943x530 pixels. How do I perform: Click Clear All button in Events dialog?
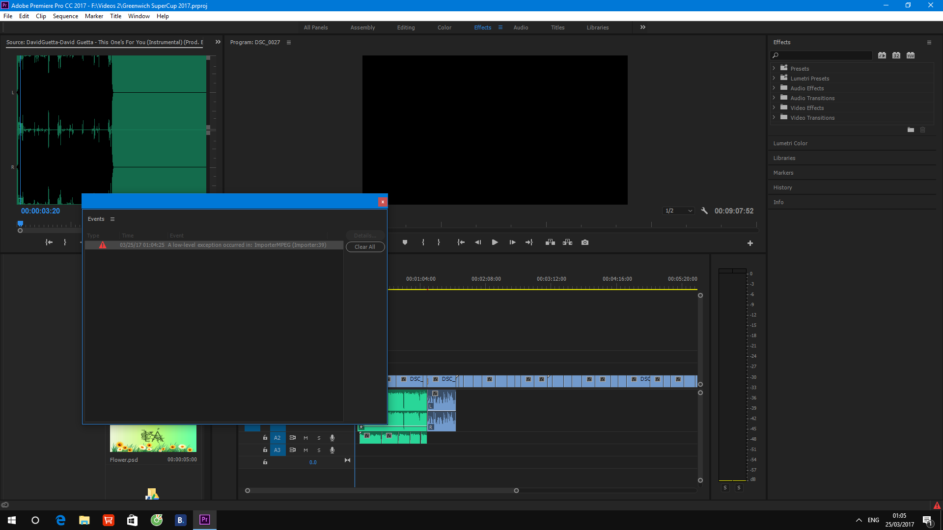364,246
